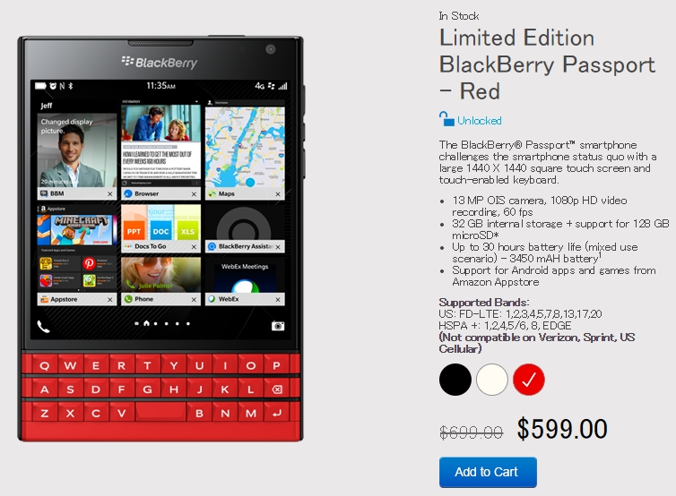This screenshot has height=496, width=676.
Task: Click the Unlocked link
Action: pos(479,121)
